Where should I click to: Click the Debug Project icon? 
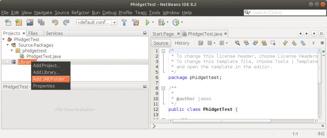(x=162, y=22)
